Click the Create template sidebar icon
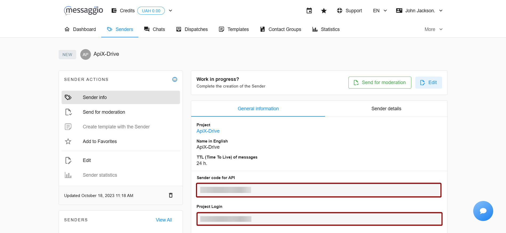 68,127
